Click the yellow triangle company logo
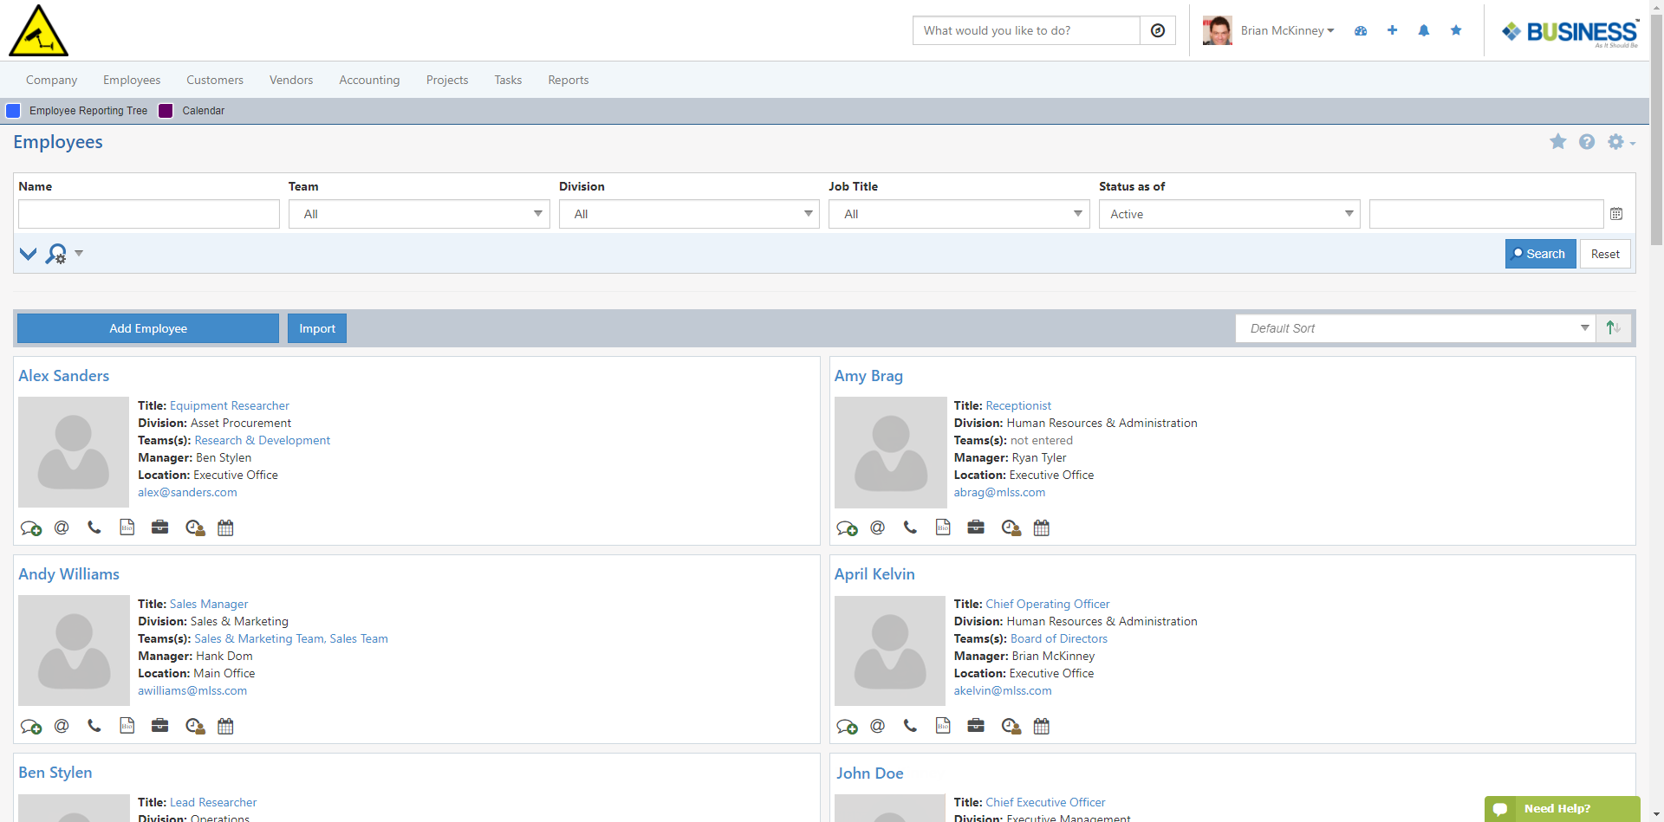The height and width of the screenshot is (822, 1664). coord(38,30)
